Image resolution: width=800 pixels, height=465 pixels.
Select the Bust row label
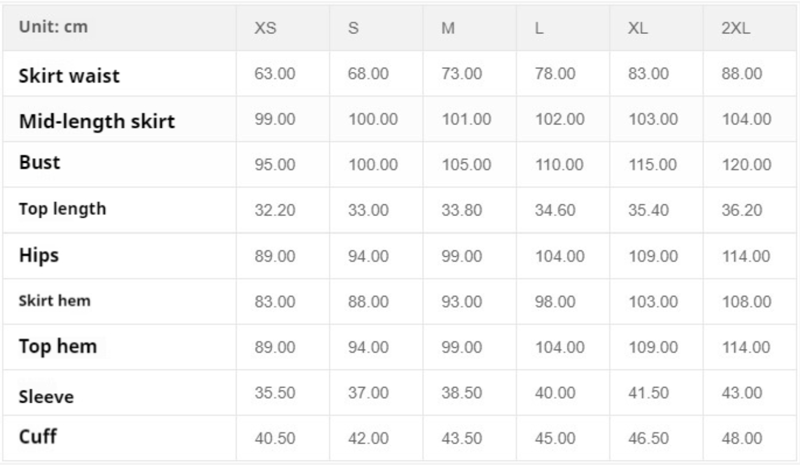(x=40, y=163)
